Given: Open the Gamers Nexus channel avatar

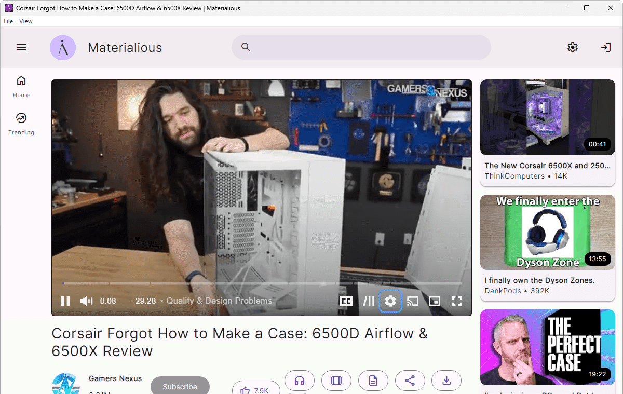Looking at the screenshot, I should 66,384.
